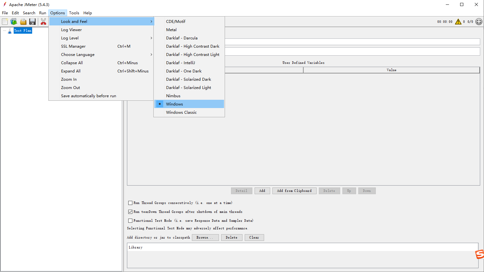Select Zoom In menu item

(x=102, y=79)
